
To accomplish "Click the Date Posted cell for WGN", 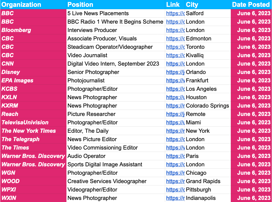I will [x=253, y=173].
